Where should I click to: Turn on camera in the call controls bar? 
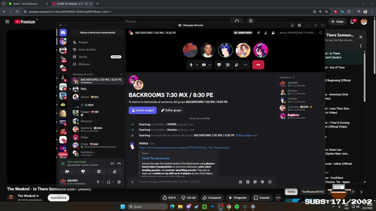tap(204, 65)
